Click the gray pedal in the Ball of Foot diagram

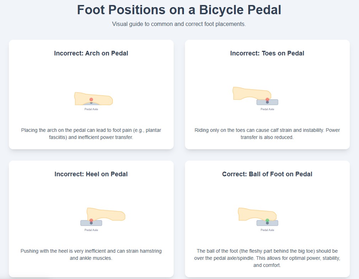[x=267, y=223]
